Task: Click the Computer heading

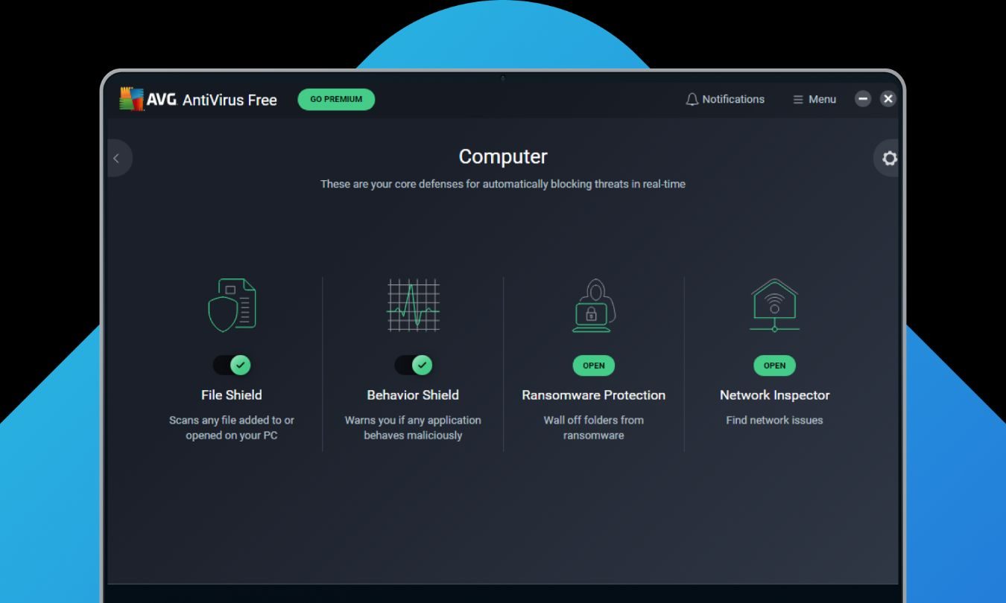Action: coord(503,157)
